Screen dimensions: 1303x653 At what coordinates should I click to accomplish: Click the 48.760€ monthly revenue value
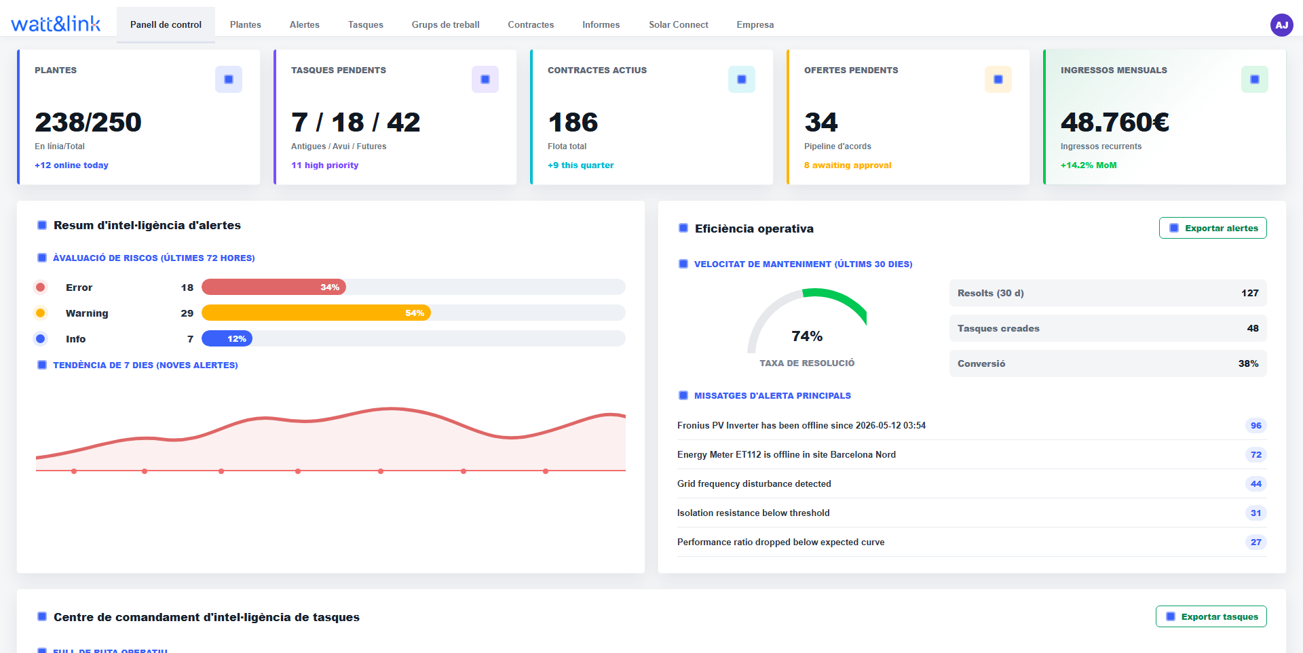[x=1115, y=123]
